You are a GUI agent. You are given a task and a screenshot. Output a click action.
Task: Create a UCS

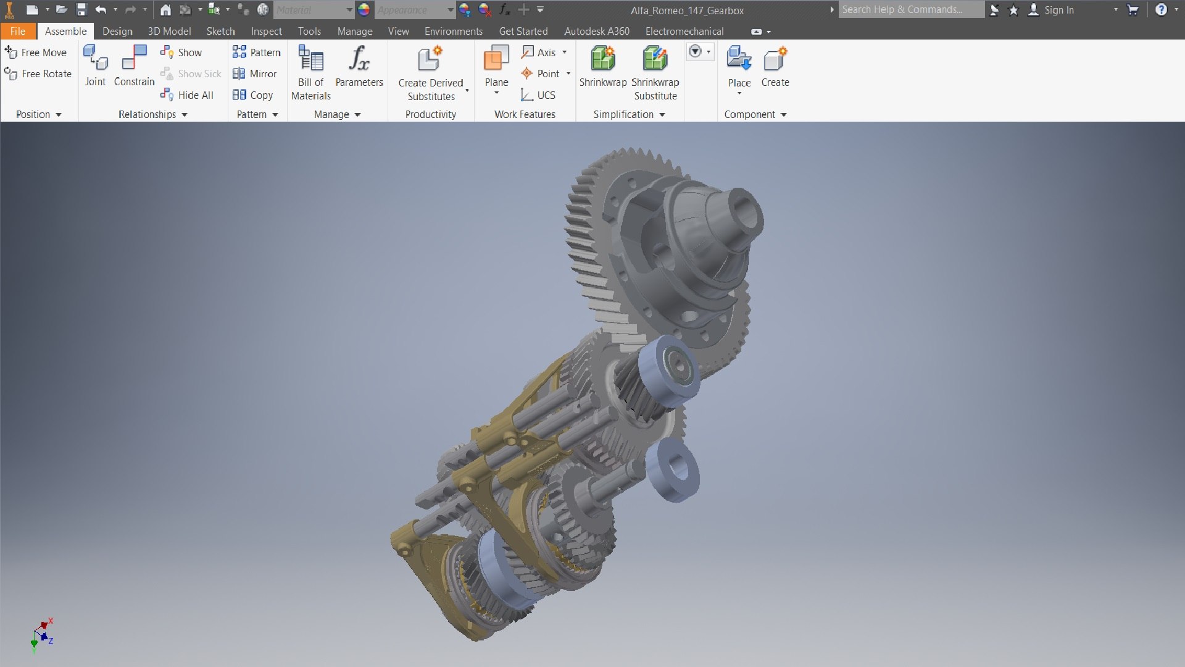[538, 95]
